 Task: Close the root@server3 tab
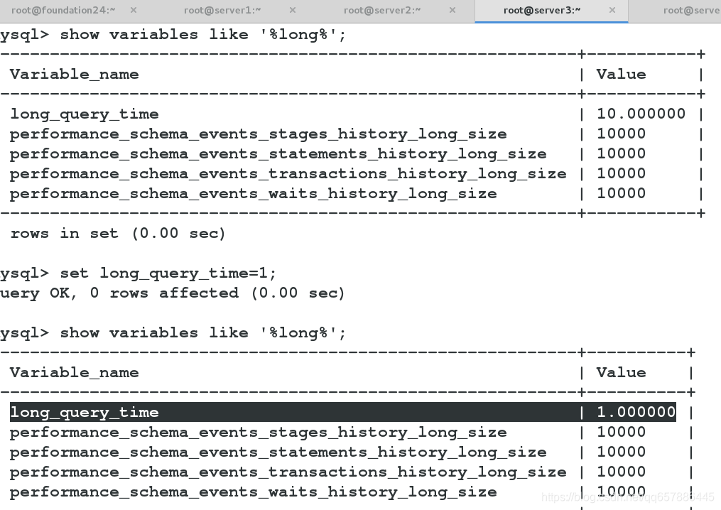pyautogui.click(x=612, y=10)
